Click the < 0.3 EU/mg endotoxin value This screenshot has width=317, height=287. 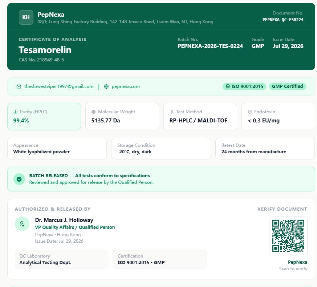pos(264,121)
